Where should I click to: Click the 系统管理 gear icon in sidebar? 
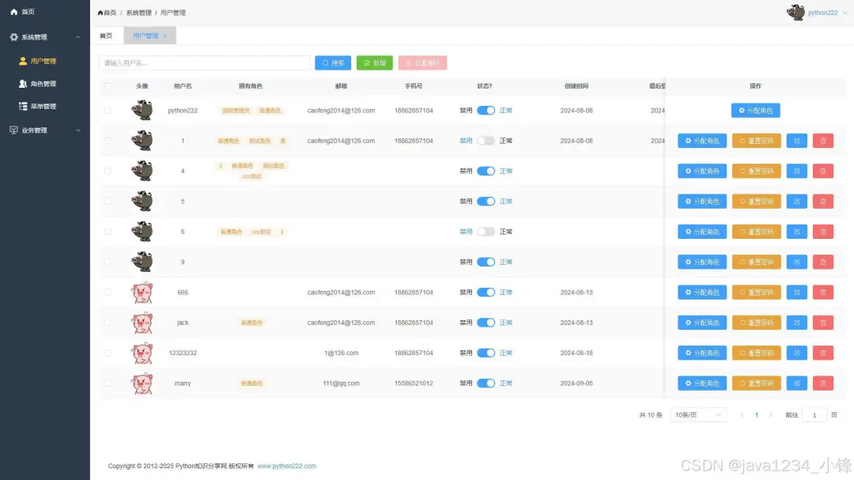tap(13, 36)
